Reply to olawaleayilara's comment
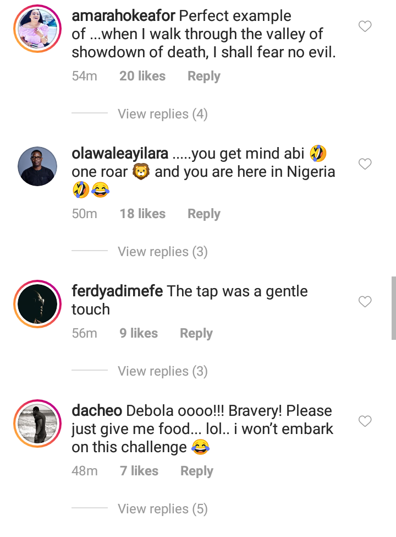 coord(204,214)
